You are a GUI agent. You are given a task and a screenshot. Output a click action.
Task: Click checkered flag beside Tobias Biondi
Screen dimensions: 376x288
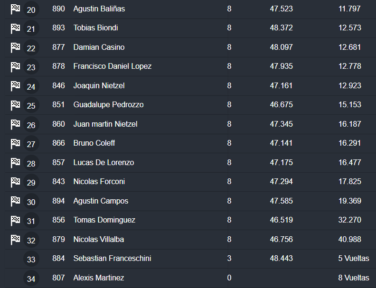tap(15, 28)
